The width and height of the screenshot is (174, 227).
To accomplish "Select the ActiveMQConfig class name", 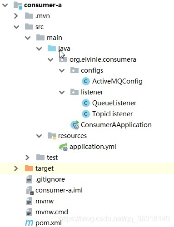I will click(118, 81).
